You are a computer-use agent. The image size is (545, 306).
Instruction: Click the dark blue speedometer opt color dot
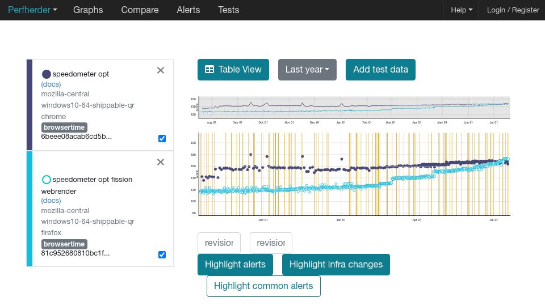46,74
